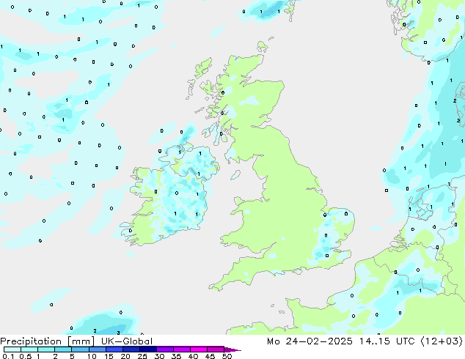Screen dimensions: 465x359
Task: Click the '25' legend scale label
Action: (x=142, y=356)
